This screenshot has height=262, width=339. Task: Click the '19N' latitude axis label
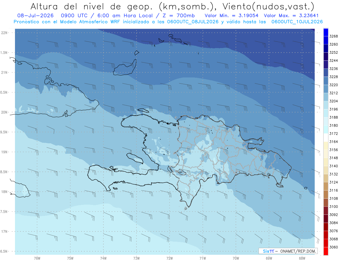pyautogui.click(x=4, y=152)
